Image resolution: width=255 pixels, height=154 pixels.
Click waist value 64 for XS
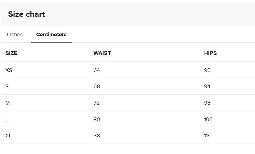[97, 70]
